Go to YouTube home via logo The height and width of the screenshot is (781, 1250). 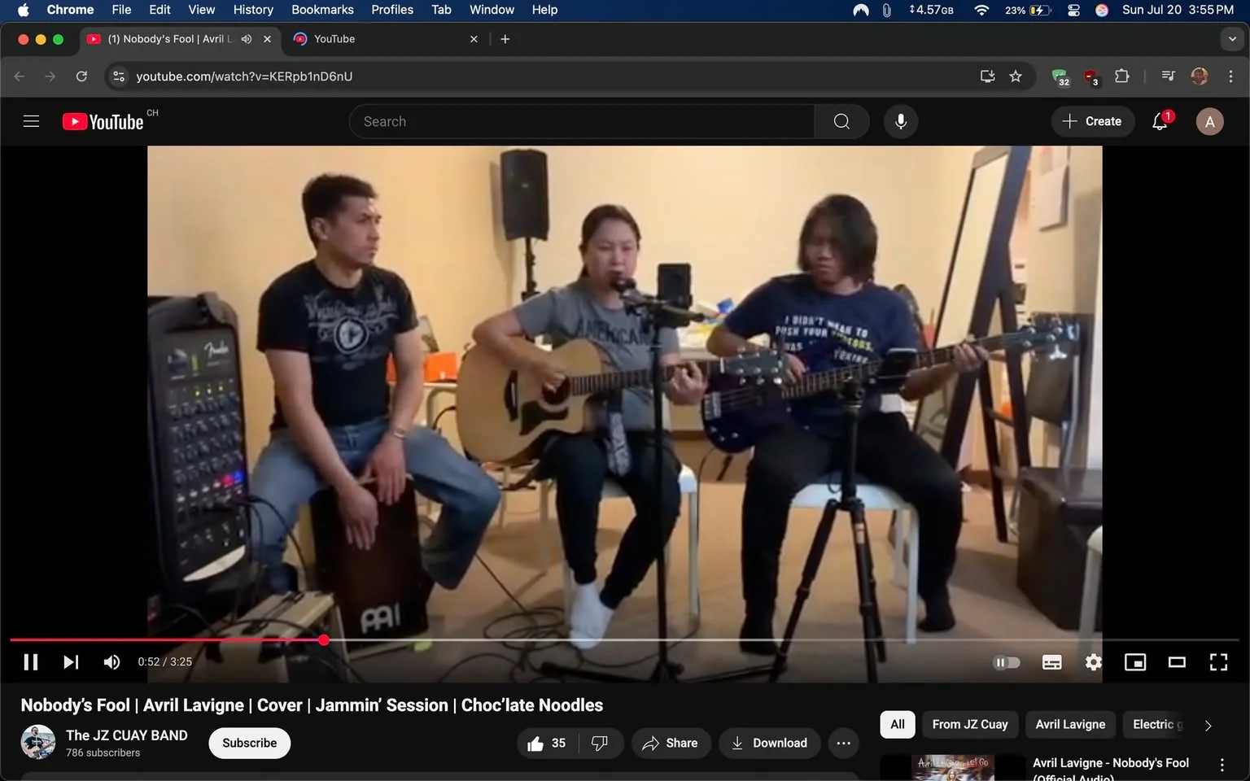103,121
